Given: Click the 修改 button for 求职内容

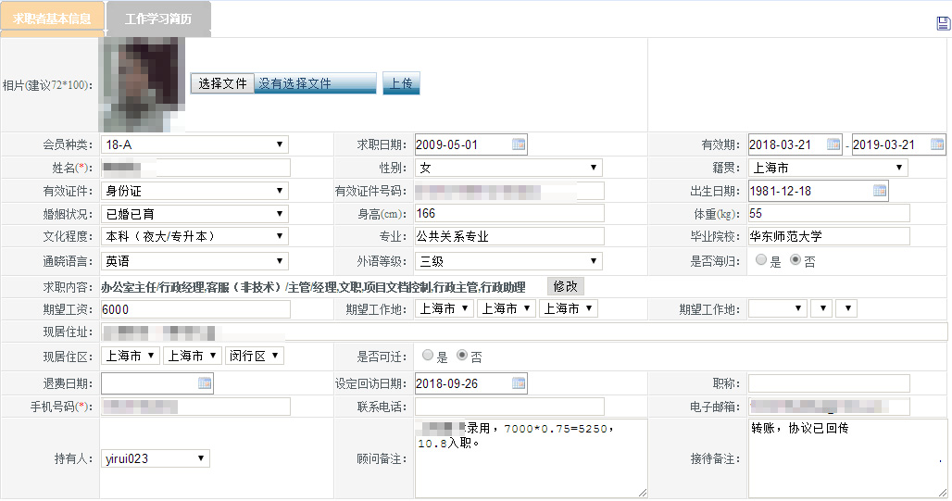Looking at the screenshot, I should coord(565,286).
